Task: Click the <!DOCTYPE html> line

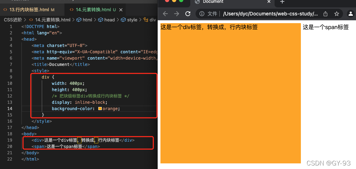Action: (40, 27)
